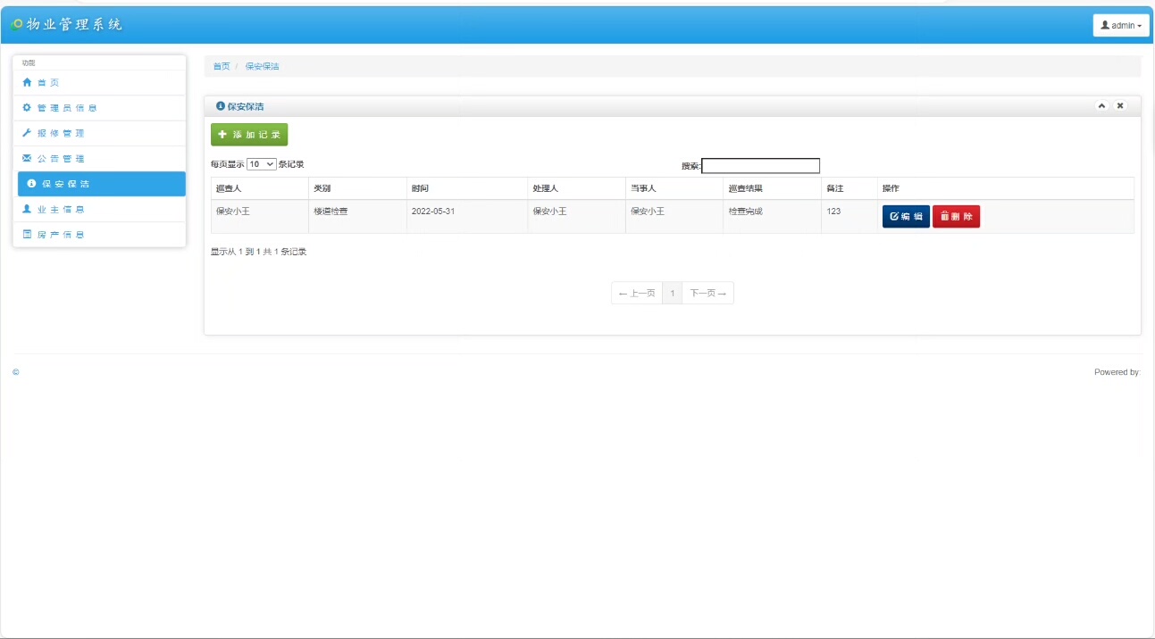Viewport: 1155px width, 639px height.
Task: Open the admin user dropdown
Action: [1121, 25]
